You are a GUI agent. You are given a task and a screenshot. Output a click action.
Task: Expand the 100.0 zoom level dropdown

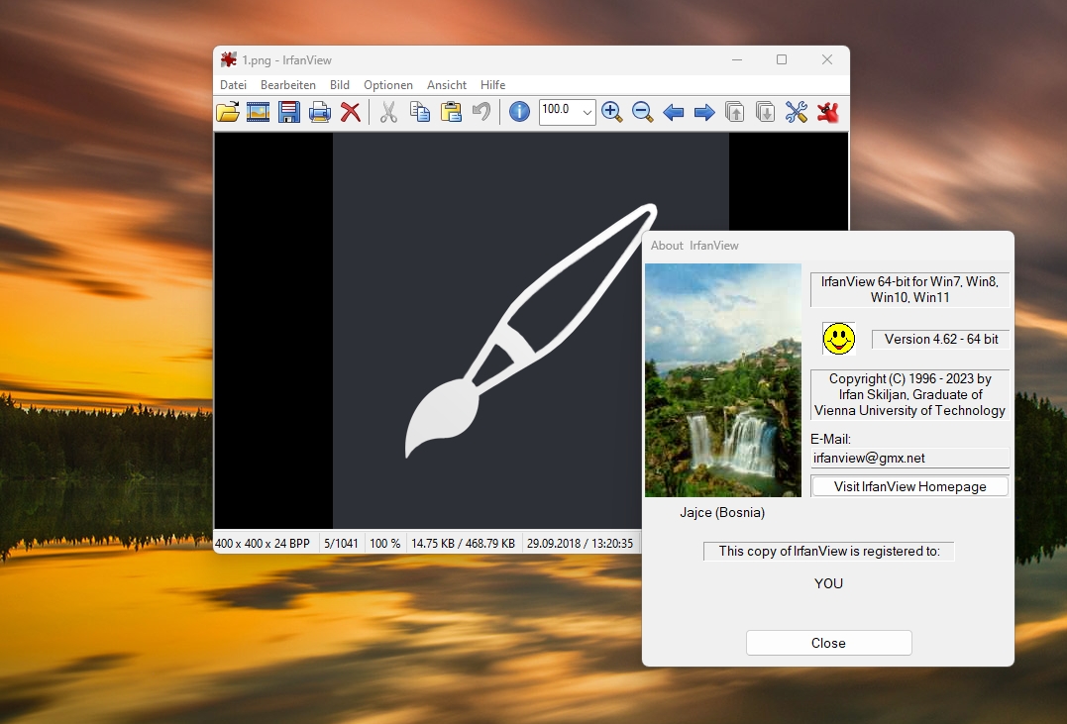point(587,112)
